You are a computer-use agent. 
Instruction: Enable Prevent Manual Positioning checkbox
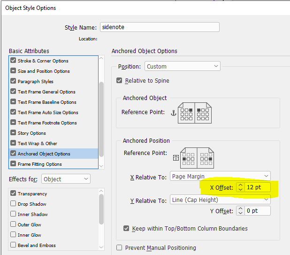pos(119,247)
